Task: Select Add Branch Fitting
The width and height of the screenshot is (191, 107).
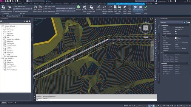Action: pyautogui.click(x=49, y=6)
